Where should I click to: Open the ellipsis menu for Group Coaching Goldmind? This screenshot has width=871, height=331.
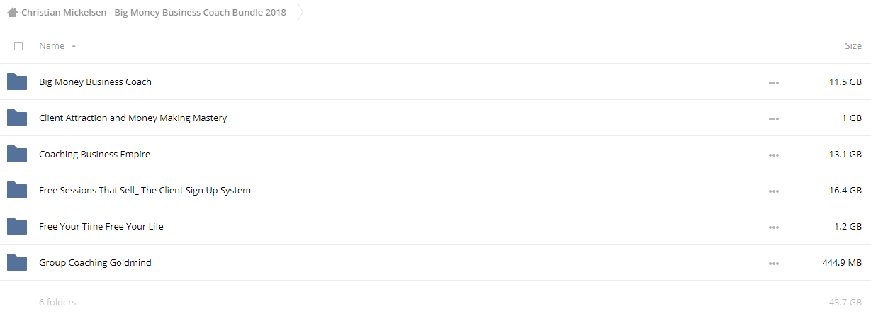773,264
